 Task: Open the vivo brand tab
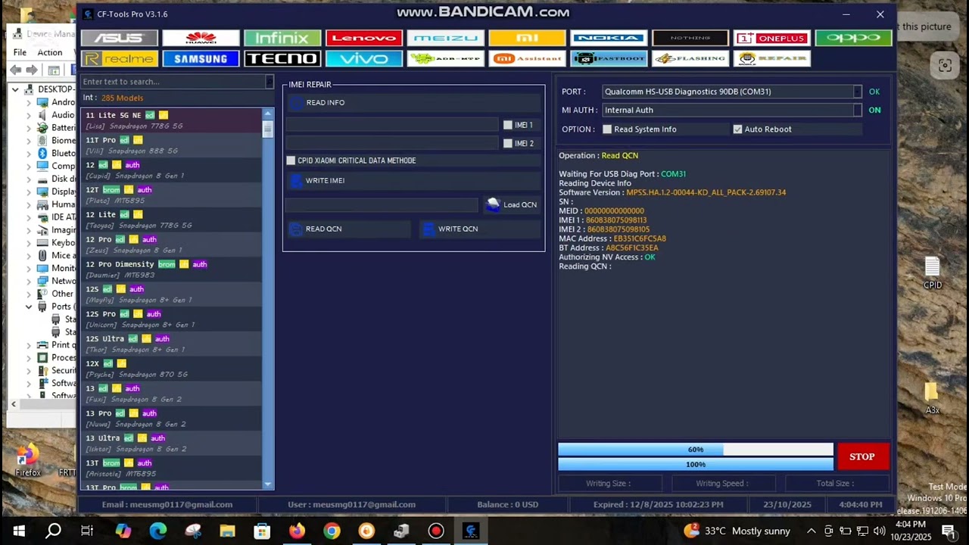[x=364, y=58]
